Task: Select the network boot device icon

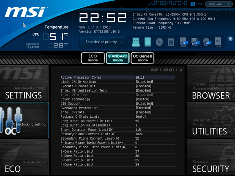Action: click(171, 42)
